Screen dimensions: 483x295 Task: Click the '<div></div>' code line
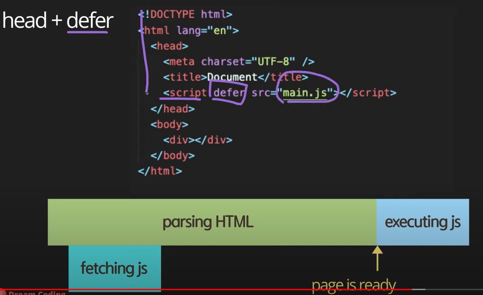click(x=198, y=140)
